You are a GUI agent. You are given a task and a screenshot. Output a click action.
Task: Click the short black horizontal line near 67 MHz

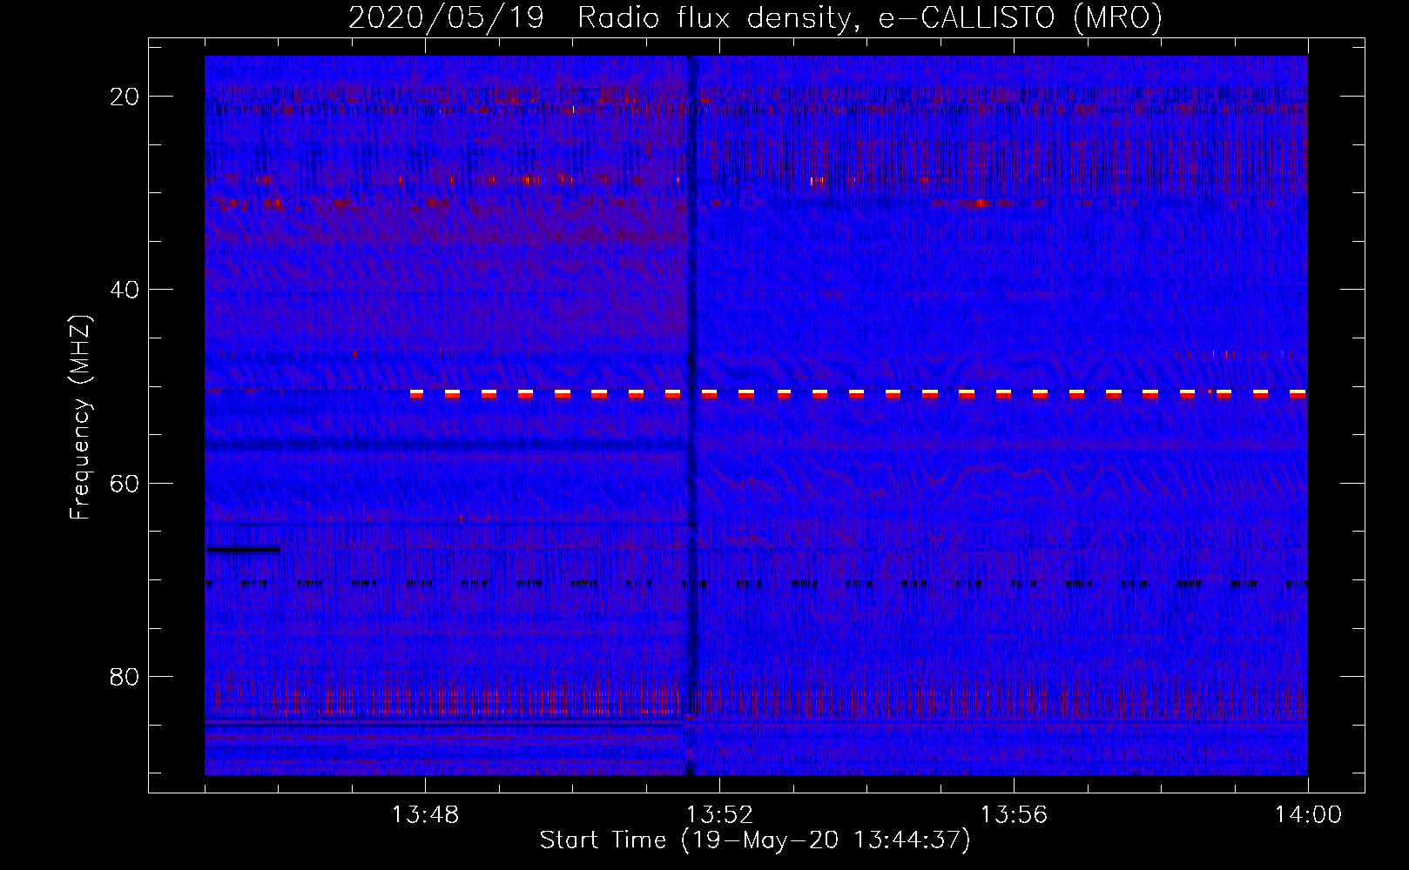[244, 549]
